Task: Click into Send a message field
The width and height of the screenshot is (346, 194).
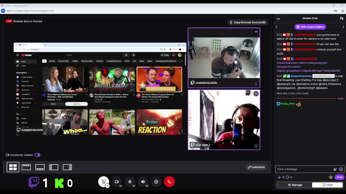Action: click(305, 169)
